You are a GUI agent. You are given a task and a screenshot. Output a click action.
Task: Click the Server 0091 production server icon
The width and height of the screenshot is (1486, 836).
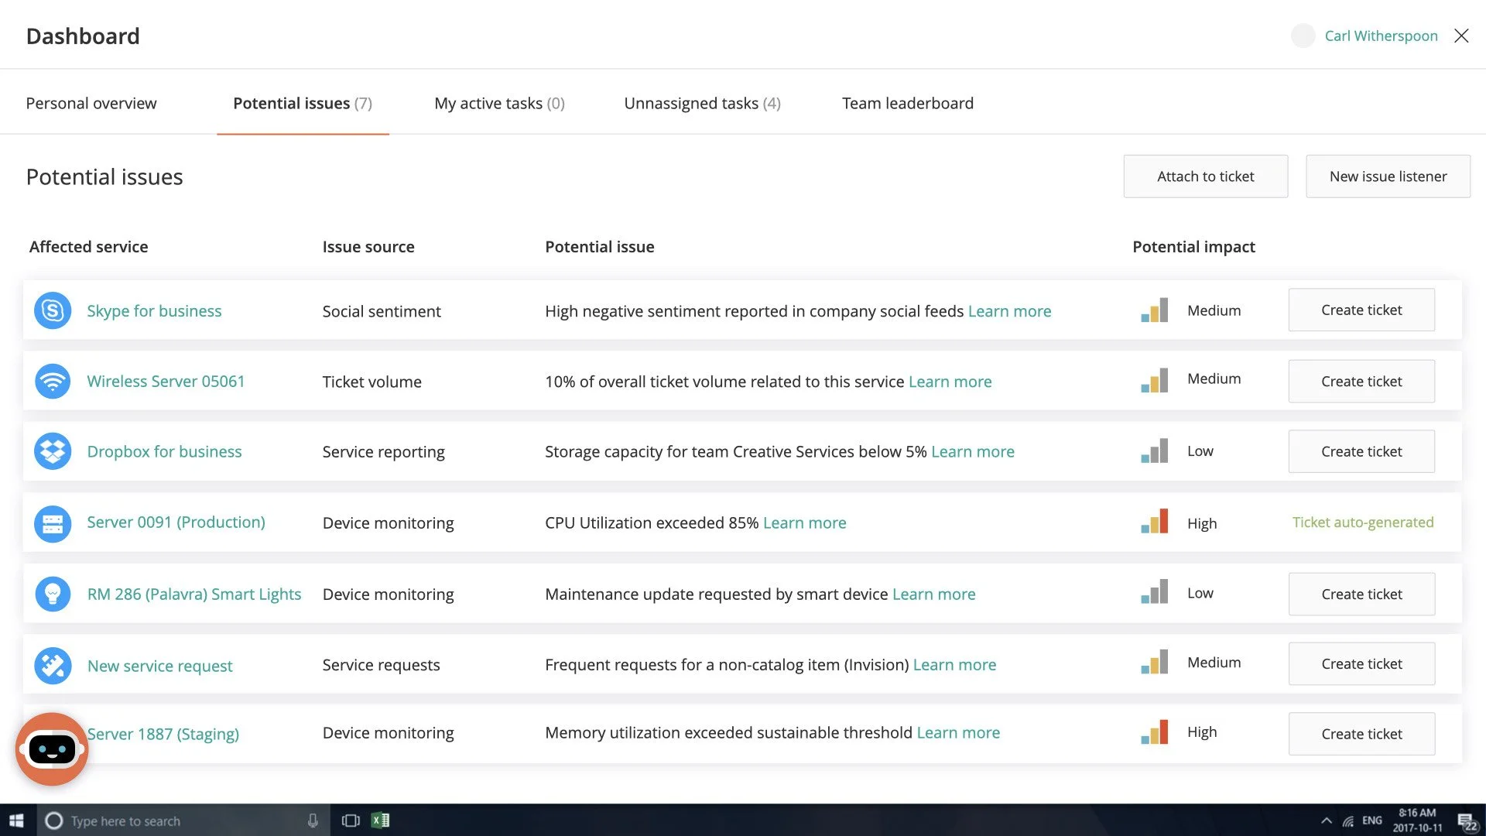pyautogui.click(x=53, y=523)
